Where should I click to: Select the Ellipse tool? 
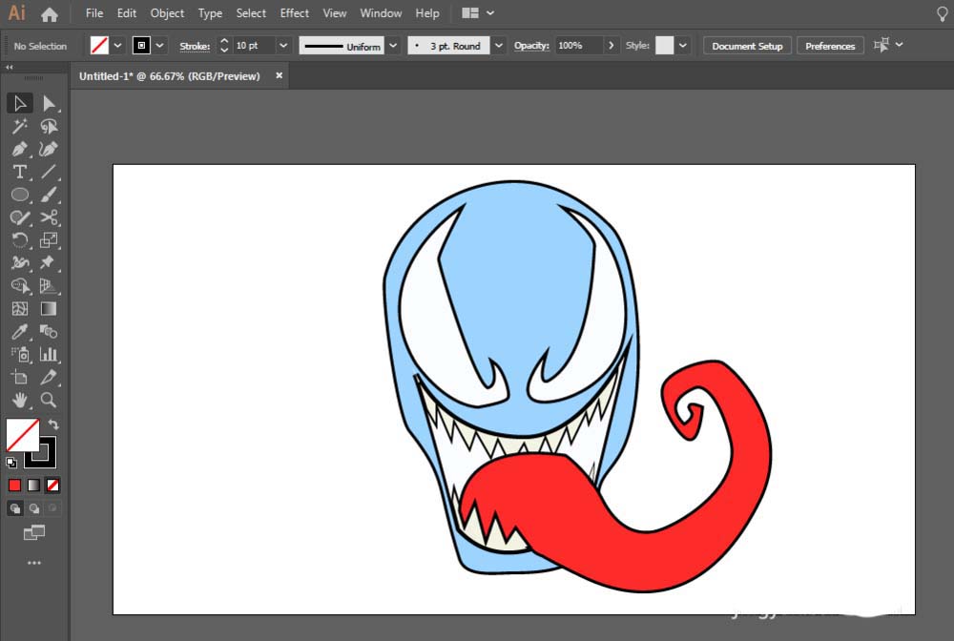[x=19, y=195]
